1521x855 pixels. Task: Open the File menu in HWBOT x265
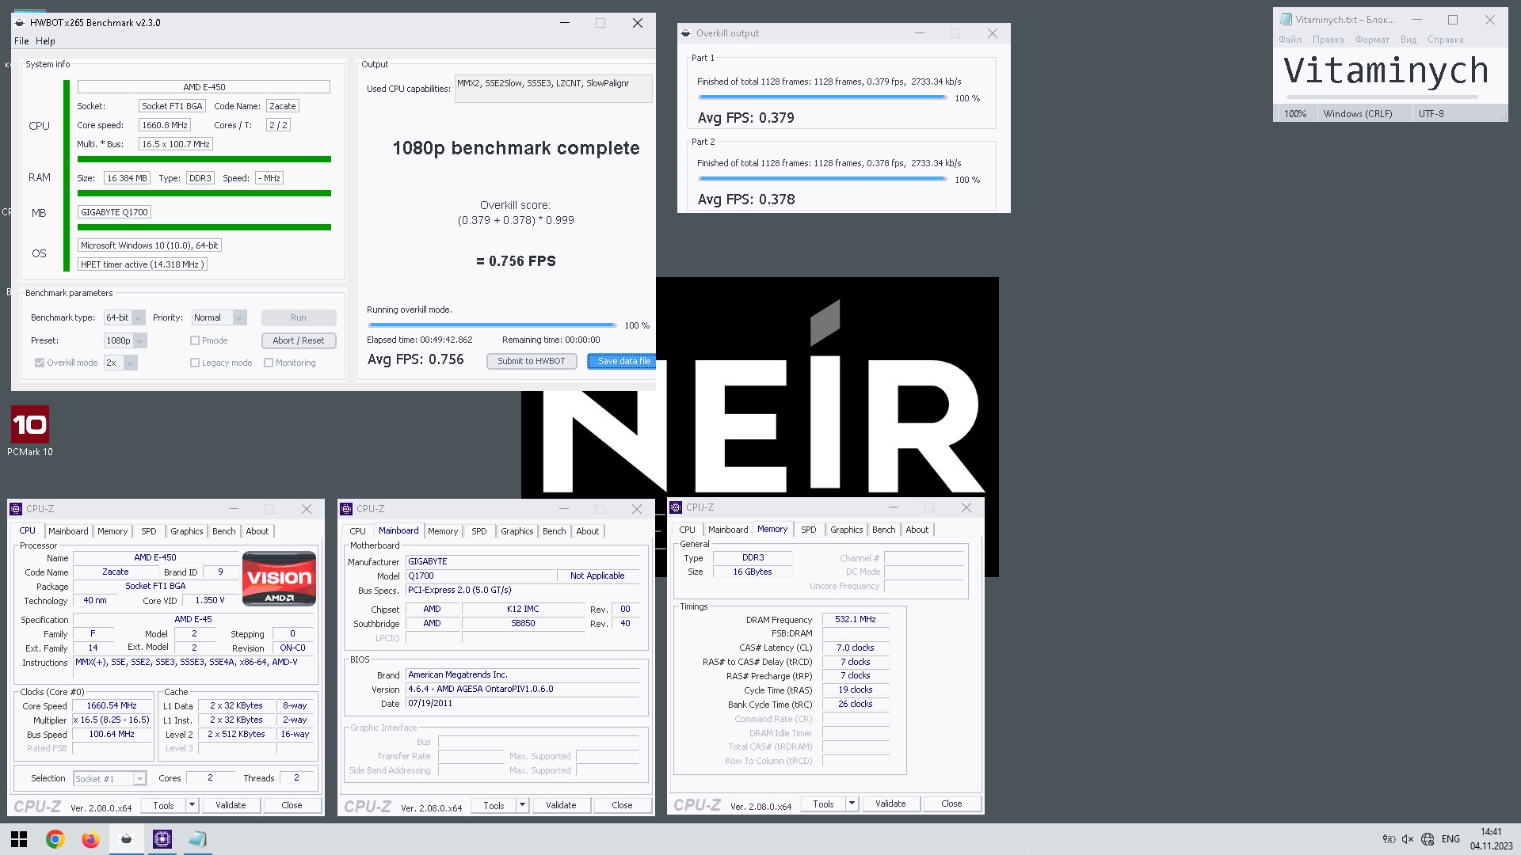[x=21, y=41]
